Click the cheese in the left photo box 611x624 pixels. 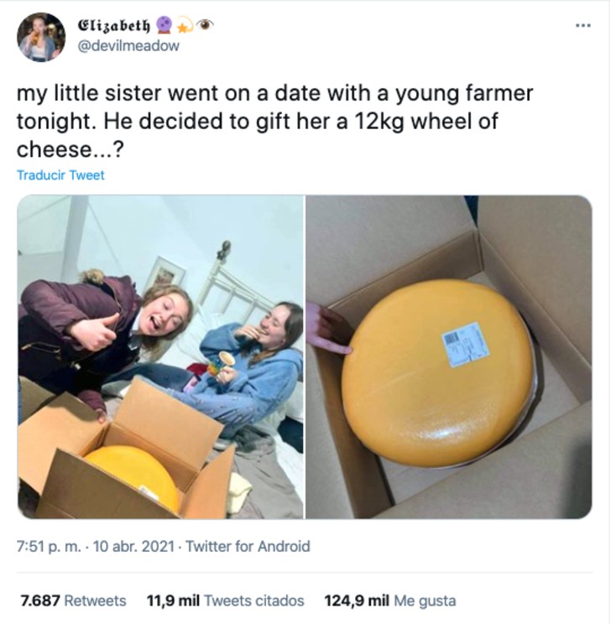(x=133, y=476)
